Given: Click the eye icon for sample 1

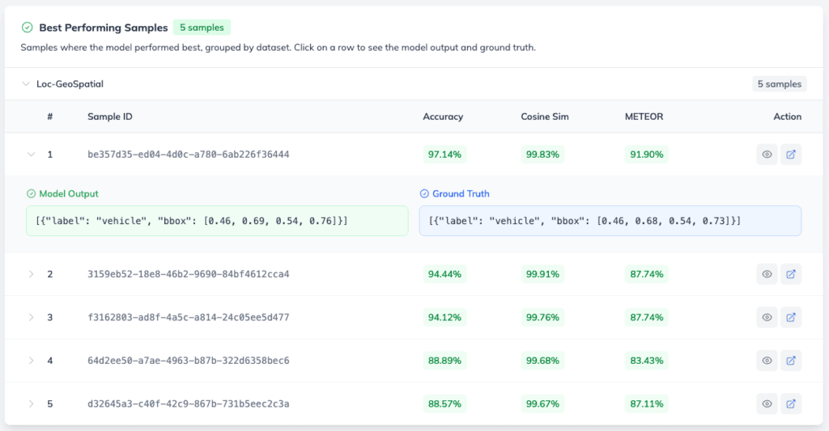Looking at the screenshot, I should tap(767, 154).
